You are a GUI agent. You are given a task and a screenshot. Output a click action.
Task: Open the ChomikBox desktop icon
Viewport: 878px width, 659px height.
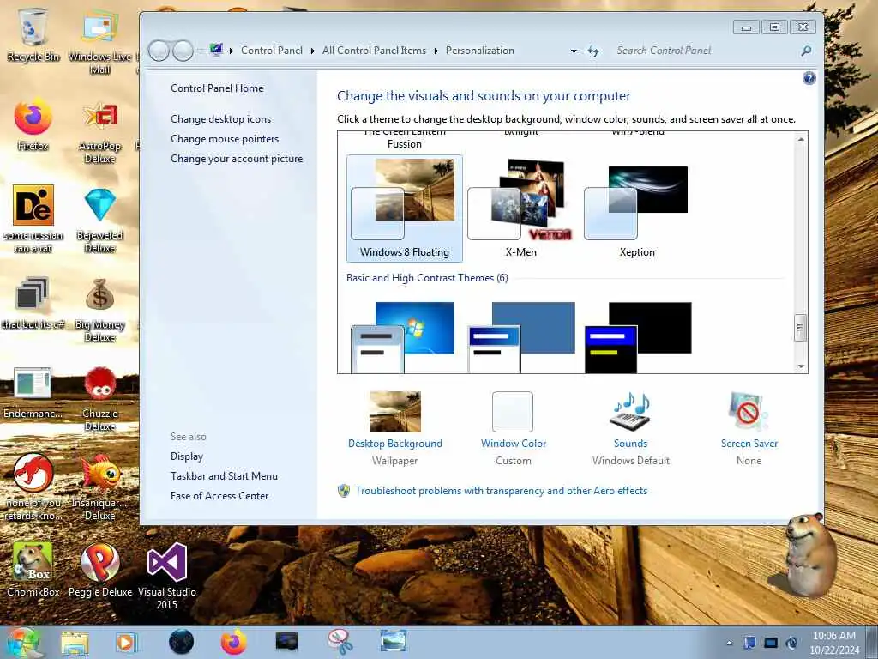pyautogui.click(x=33, y=570)
